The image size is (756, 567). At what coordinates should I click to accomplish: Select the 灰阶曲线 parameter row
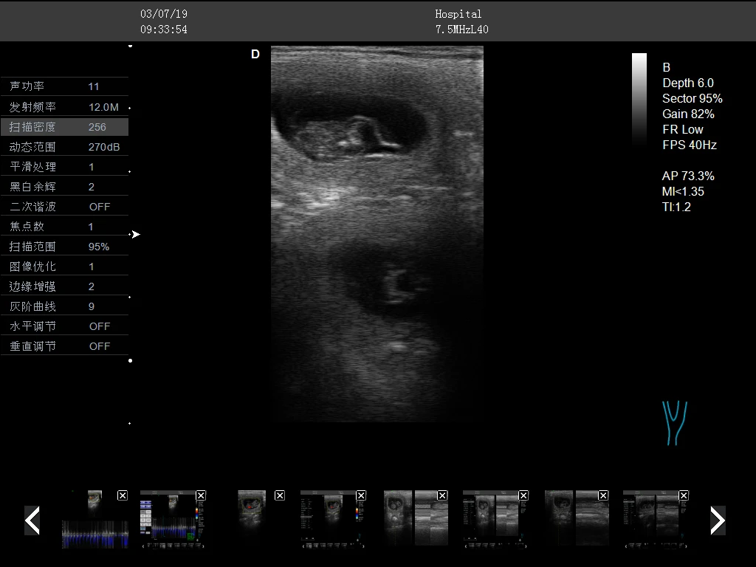pos(64,306)
